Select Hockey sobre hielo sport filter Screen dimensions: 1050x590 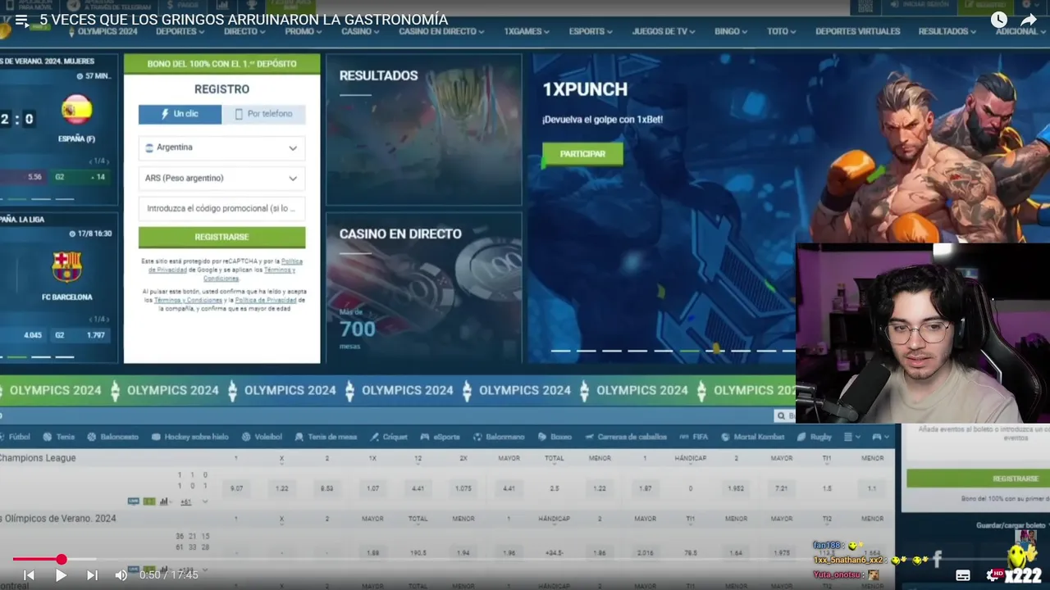click(x=189, y=437)
